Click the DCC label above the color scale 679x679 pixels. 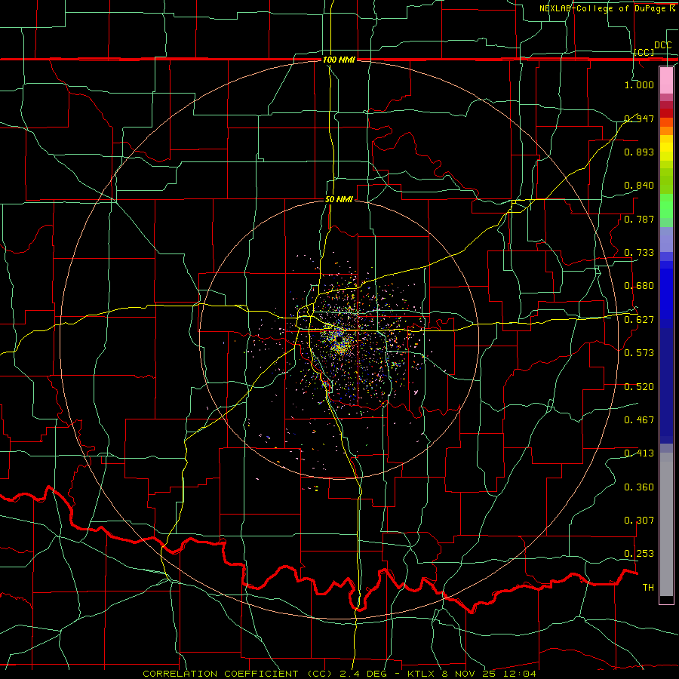click(x=662, y=45)
